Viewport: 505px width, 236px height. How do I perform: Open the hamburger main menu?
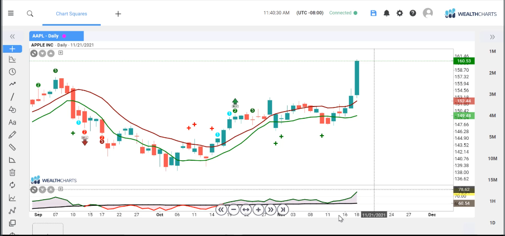pos(11,13)
